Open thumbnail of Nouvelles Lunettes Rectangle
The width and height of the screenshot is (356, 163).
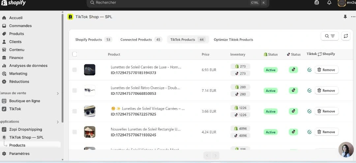click(90, 132)
